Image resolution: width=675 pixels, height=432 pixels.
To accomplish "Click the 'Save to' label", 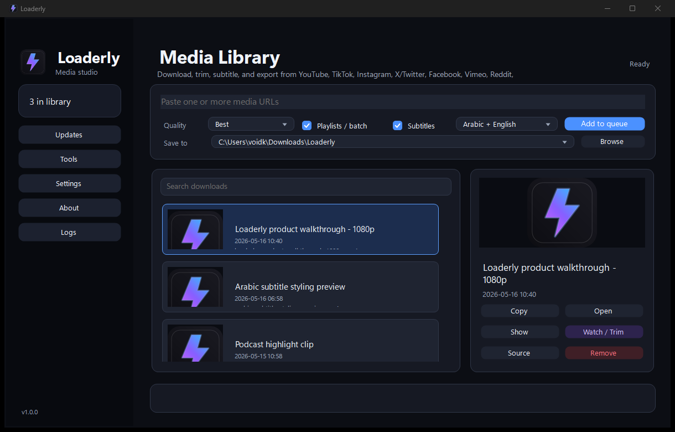I will pyautogui.click(x=175, y=143).
